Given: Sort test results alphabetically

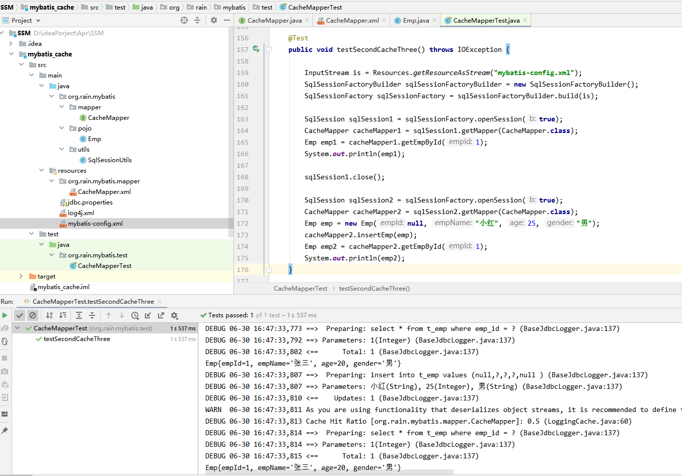Looking at the screenshot, I should coord(49,315).
